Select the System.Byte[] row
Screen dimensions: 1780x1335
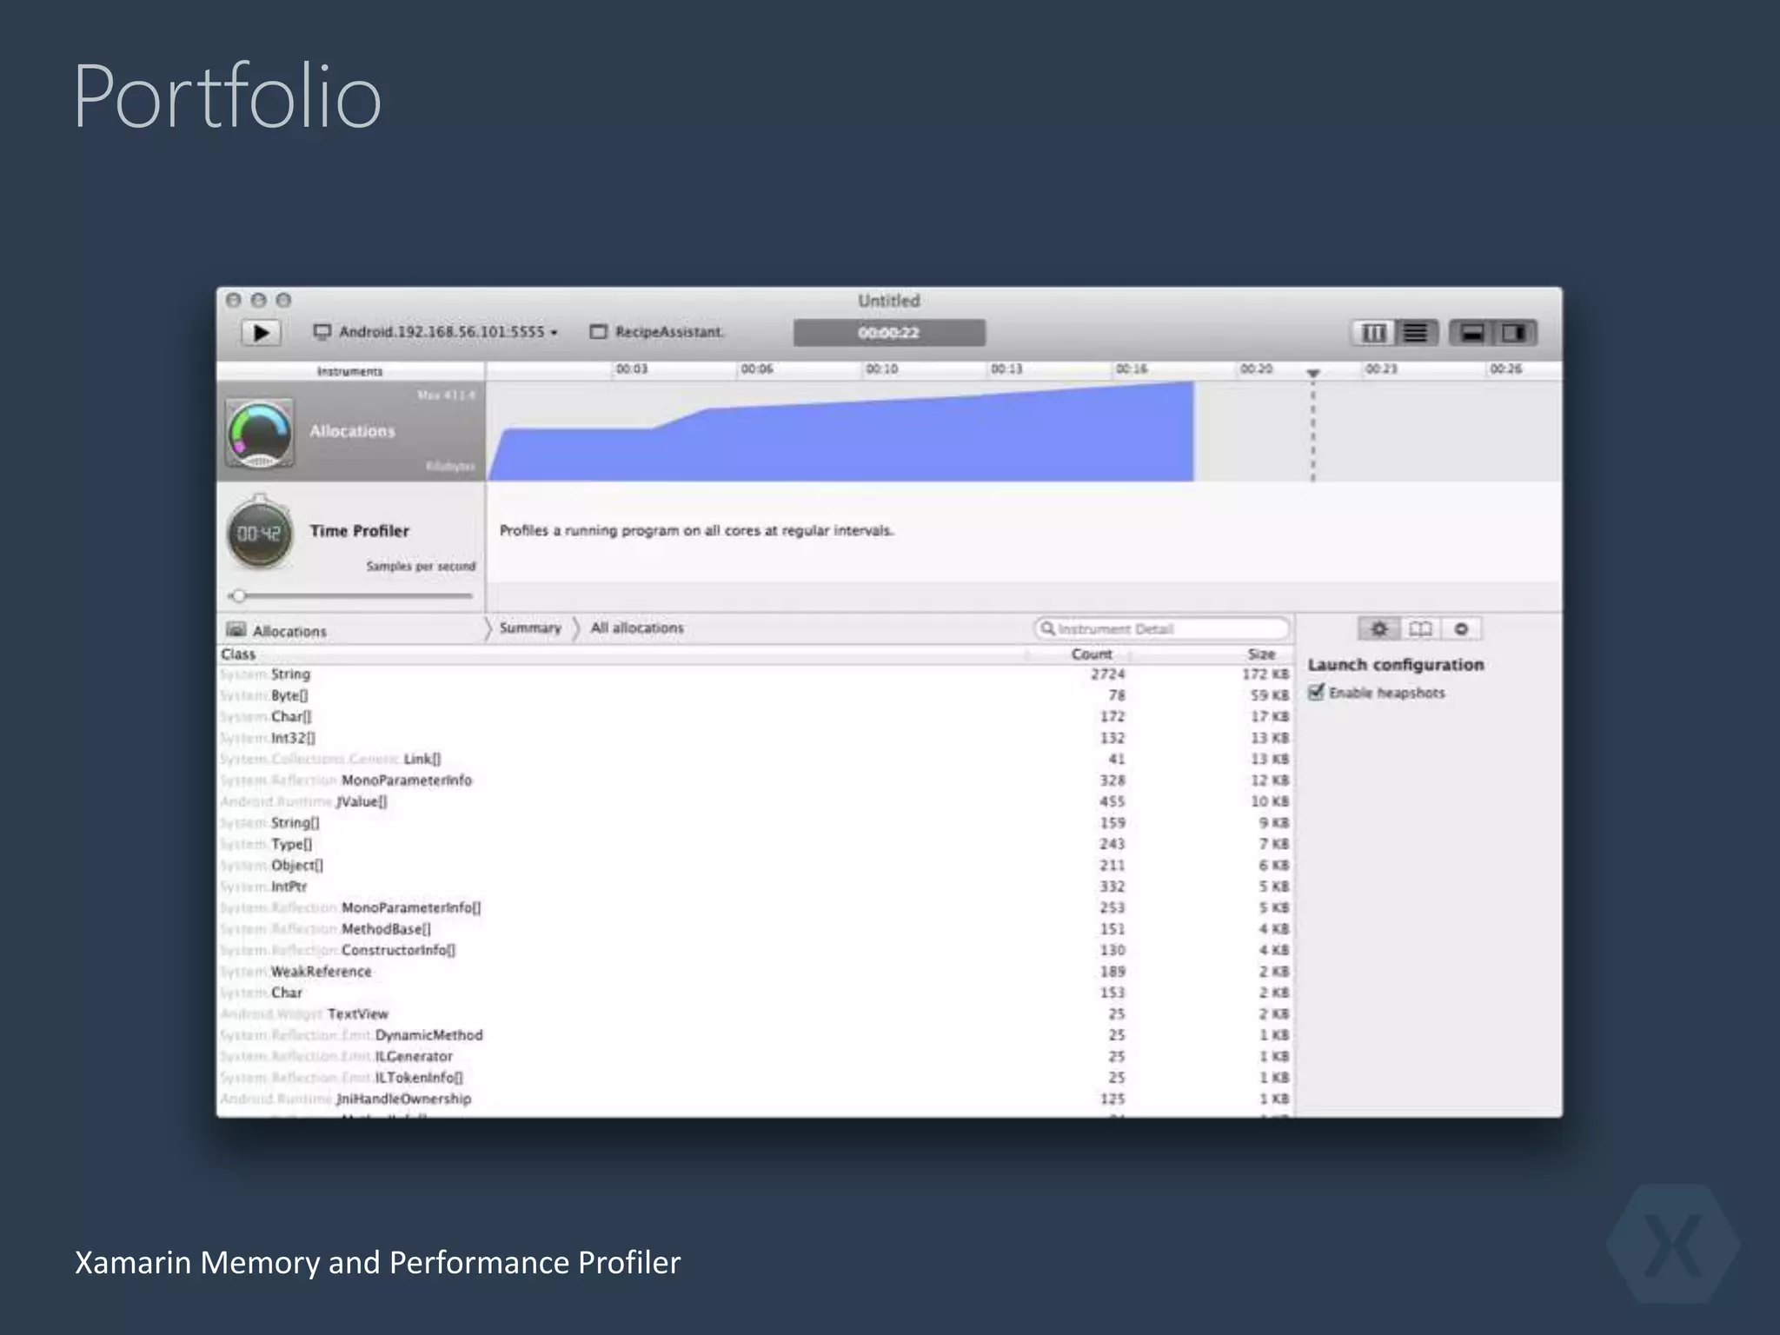[754, 695]
